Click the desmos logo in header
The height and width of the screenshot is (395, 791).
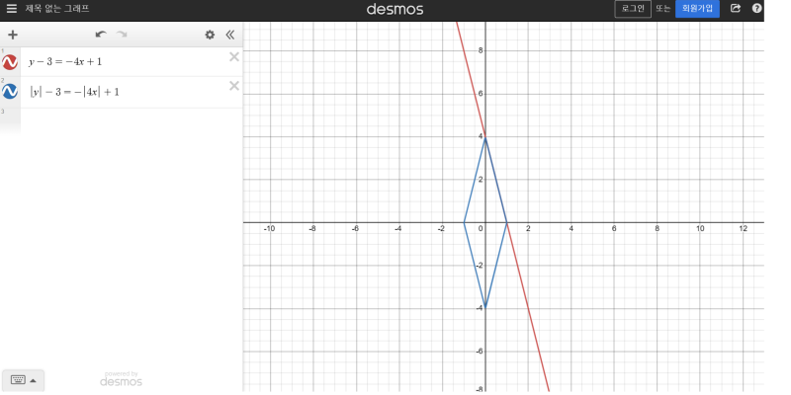(395, 9)
